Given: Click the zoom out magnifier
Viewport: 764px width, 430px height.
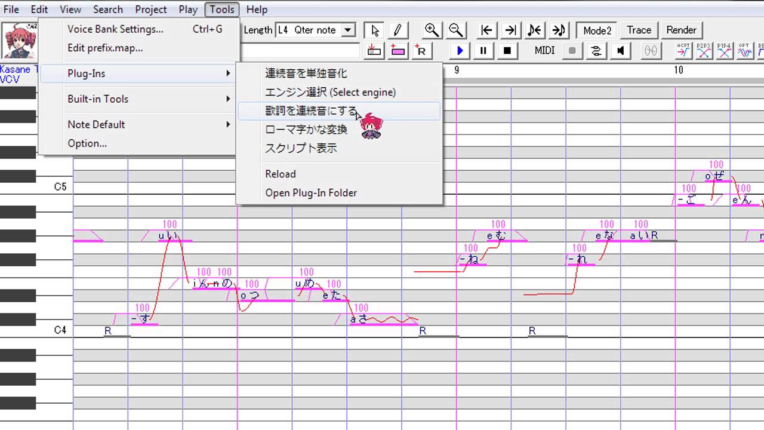Looking at the screenshot, I should click(456, 30).
